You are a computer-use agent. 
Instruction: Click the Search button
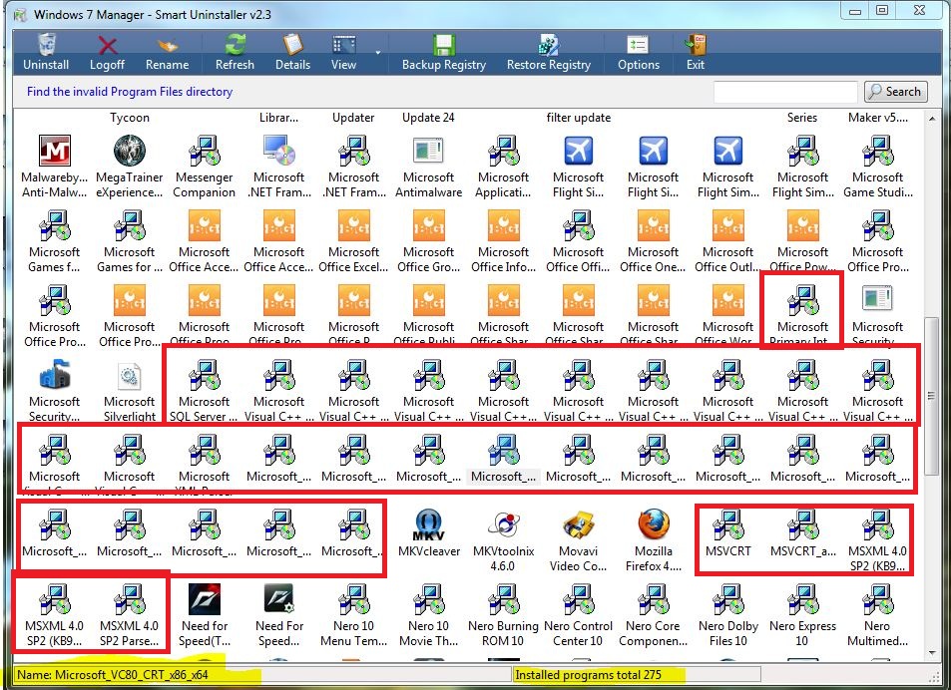(896, 92)
